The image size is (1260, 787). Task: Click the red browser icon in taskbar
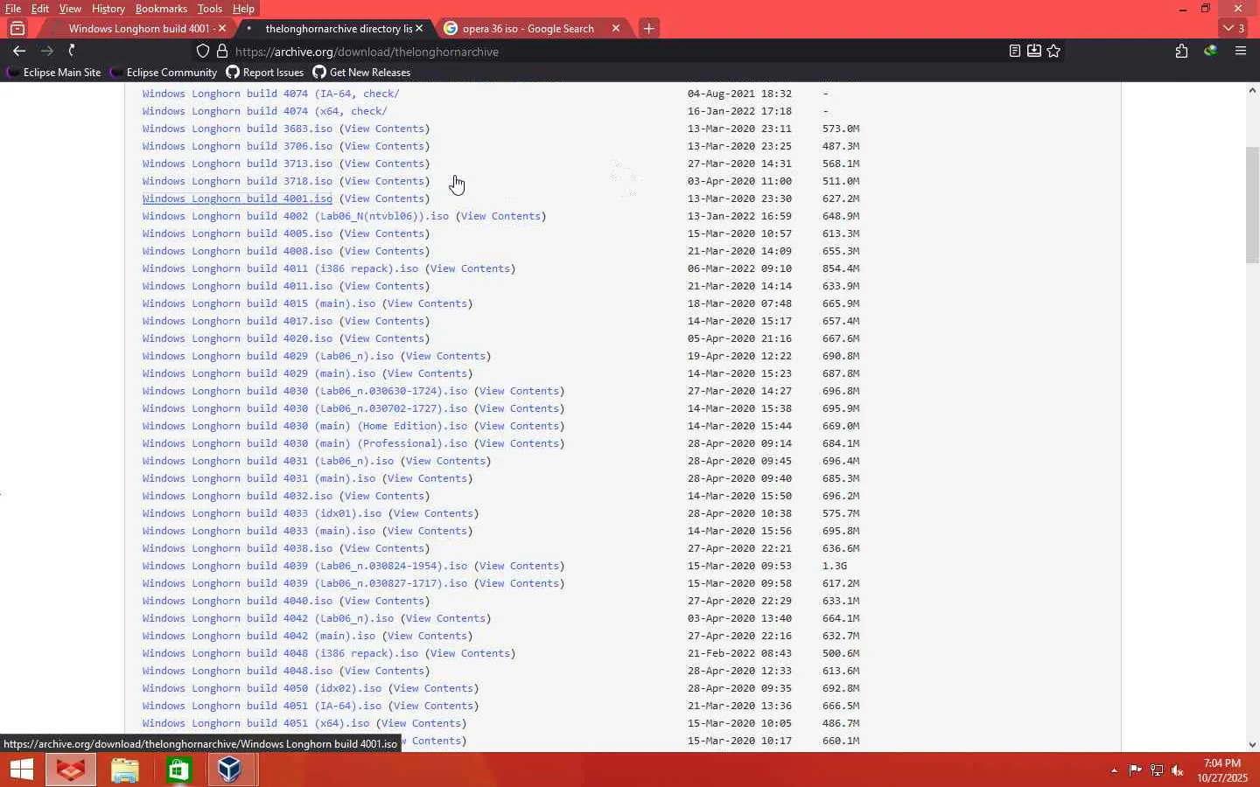click(x=71, y=770)
